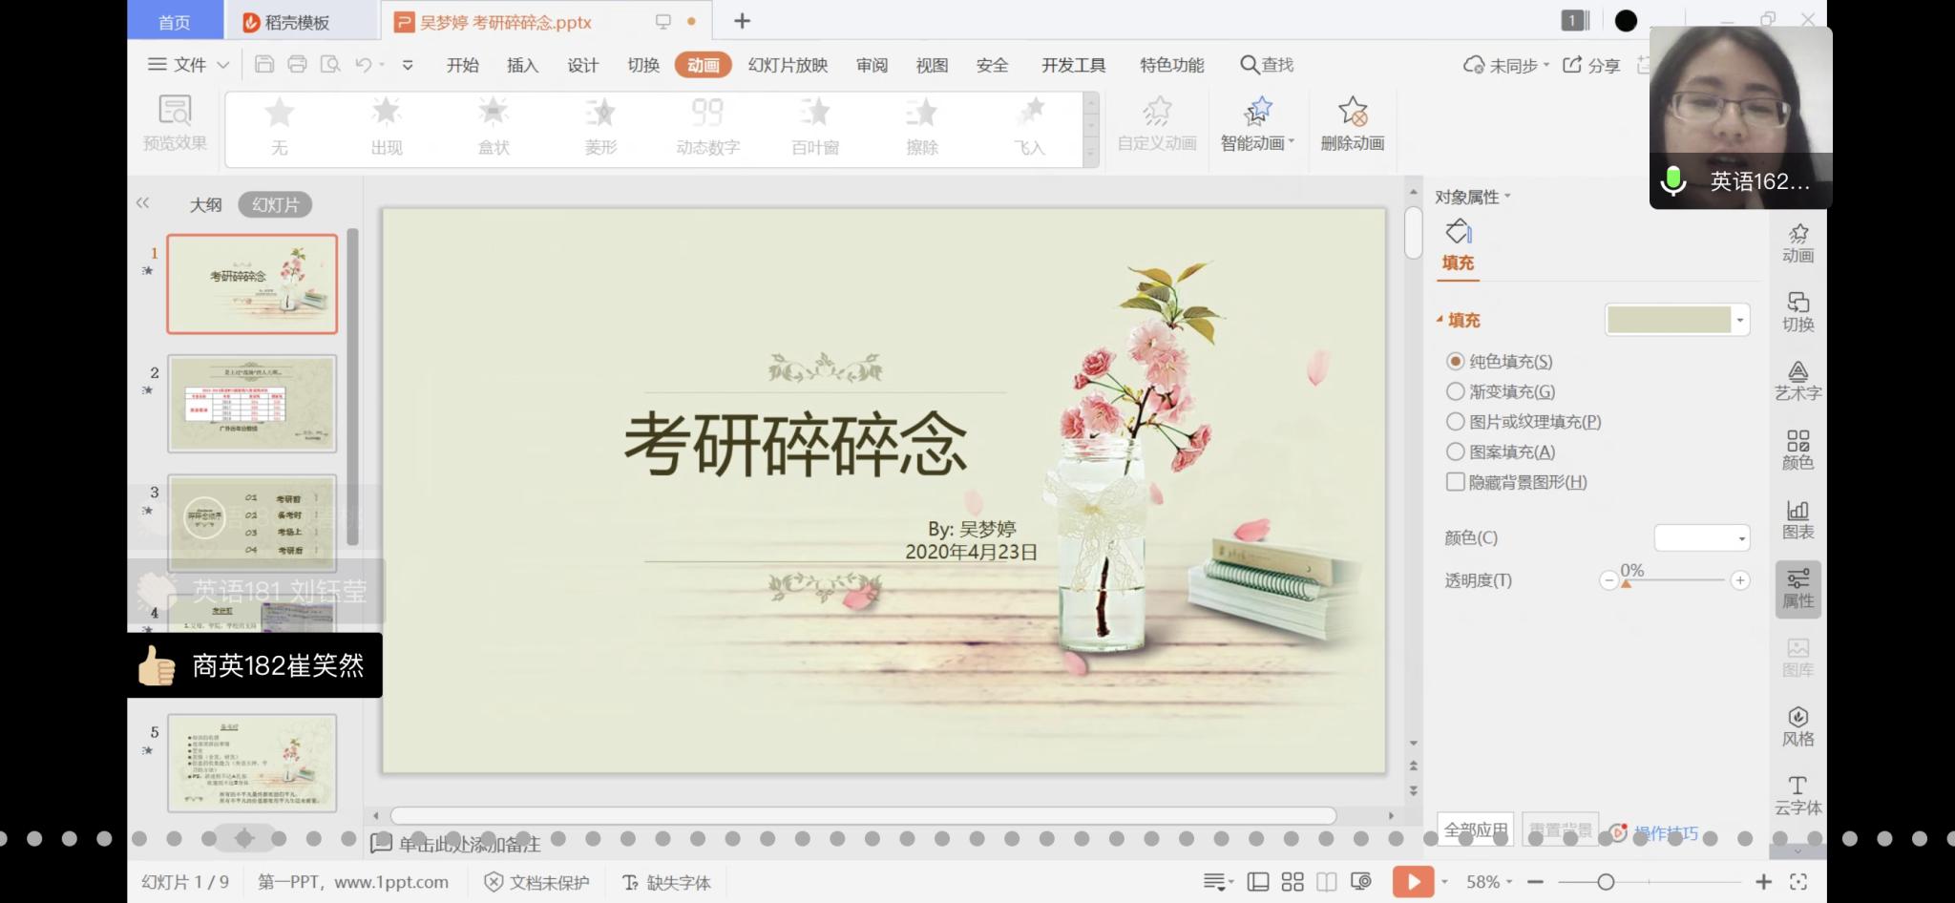This screenshot has width=1955, height=903.
Task: Open the 图表 chart sidebar panel
Action: coord(1797,518)
